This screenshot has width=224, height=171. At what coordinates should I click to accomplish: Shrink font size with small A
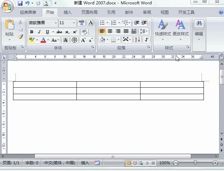click(x=91, y=40)
